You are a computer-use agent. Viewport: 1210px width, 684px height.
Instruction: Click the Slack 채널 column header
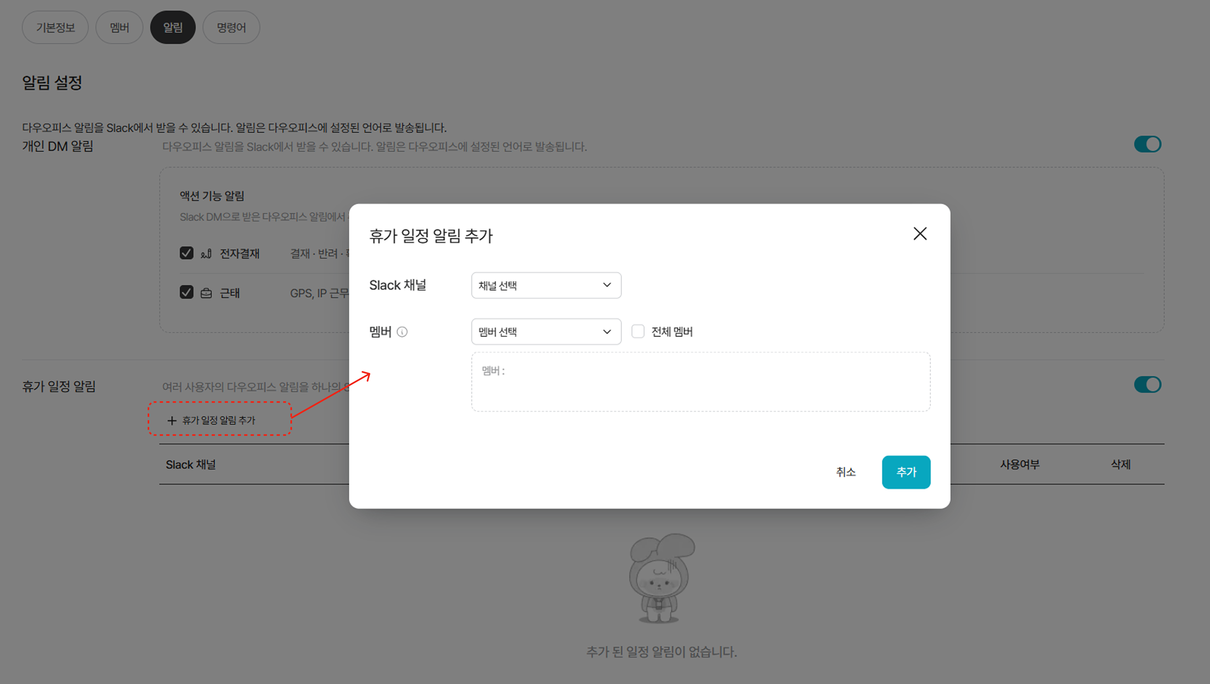click(x=190, y=464)
